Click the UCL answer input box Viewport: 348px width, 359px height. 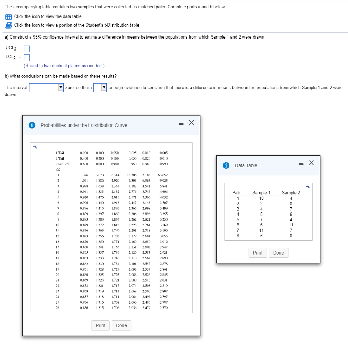coord(27,49)
